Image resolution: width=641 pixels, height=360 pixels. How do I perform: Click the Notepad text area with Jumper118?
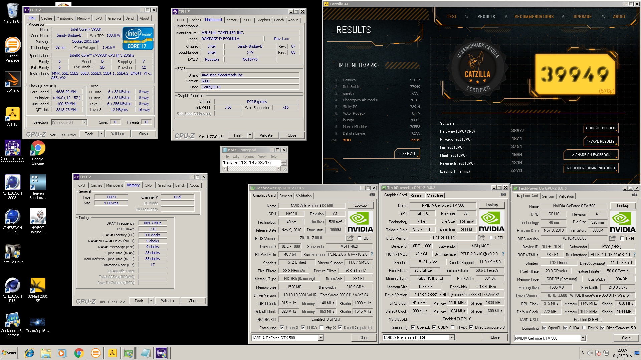(252, 163)
